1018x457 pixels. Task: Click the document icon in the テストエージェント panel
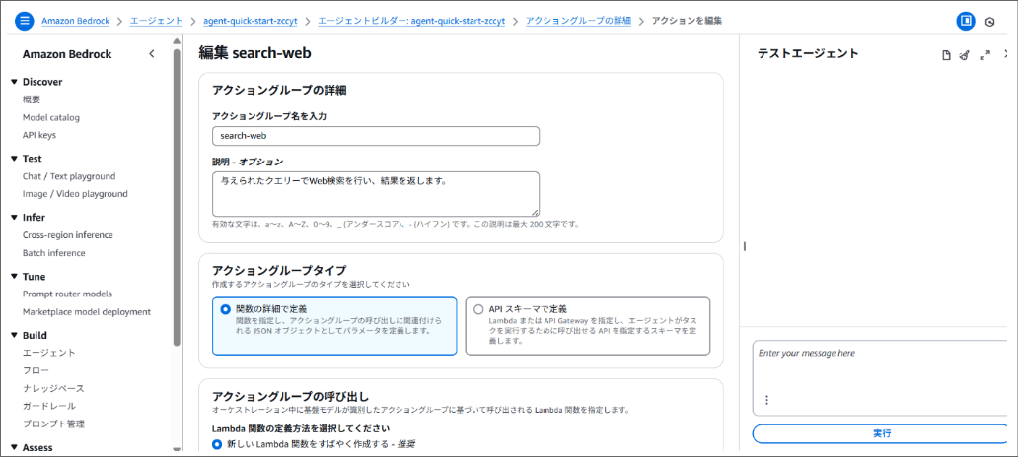(947, 56)
